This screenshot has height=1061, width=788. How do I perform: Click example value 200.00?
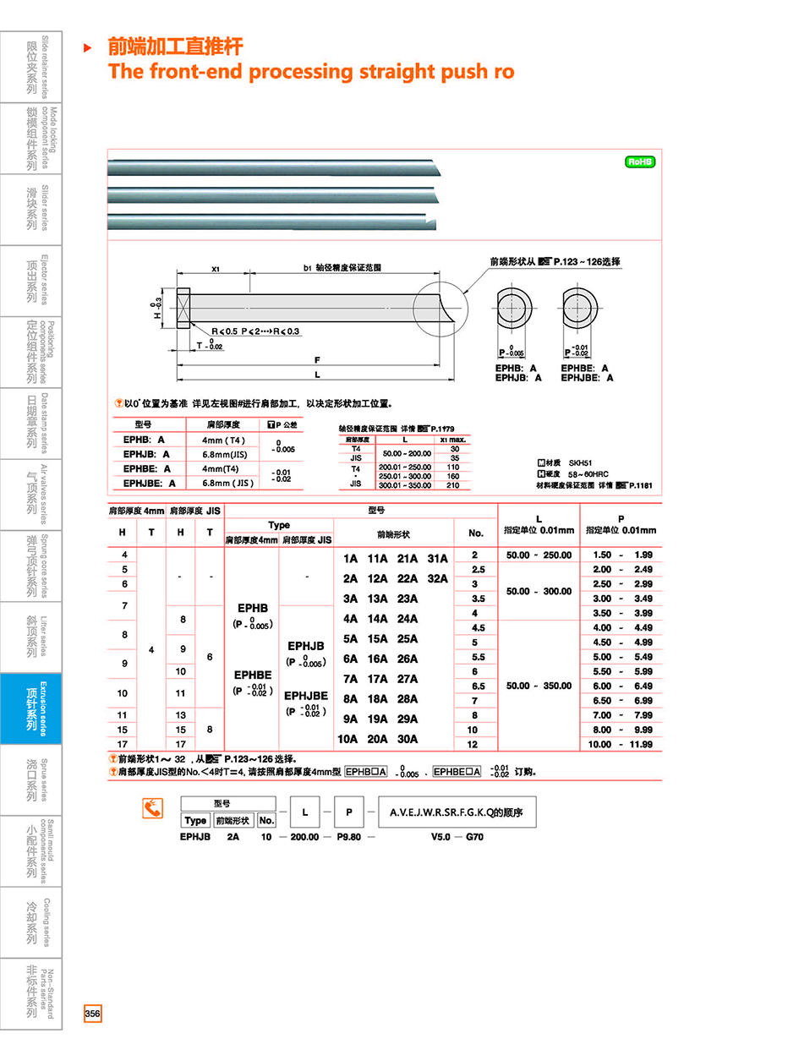coord(305,837)
